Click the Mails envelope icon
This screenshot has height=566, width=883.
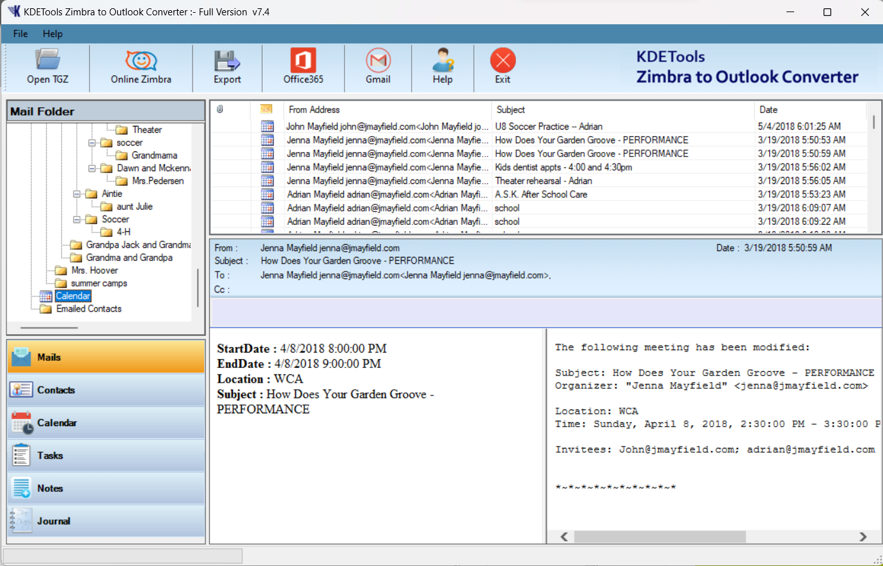pos(21,357)
